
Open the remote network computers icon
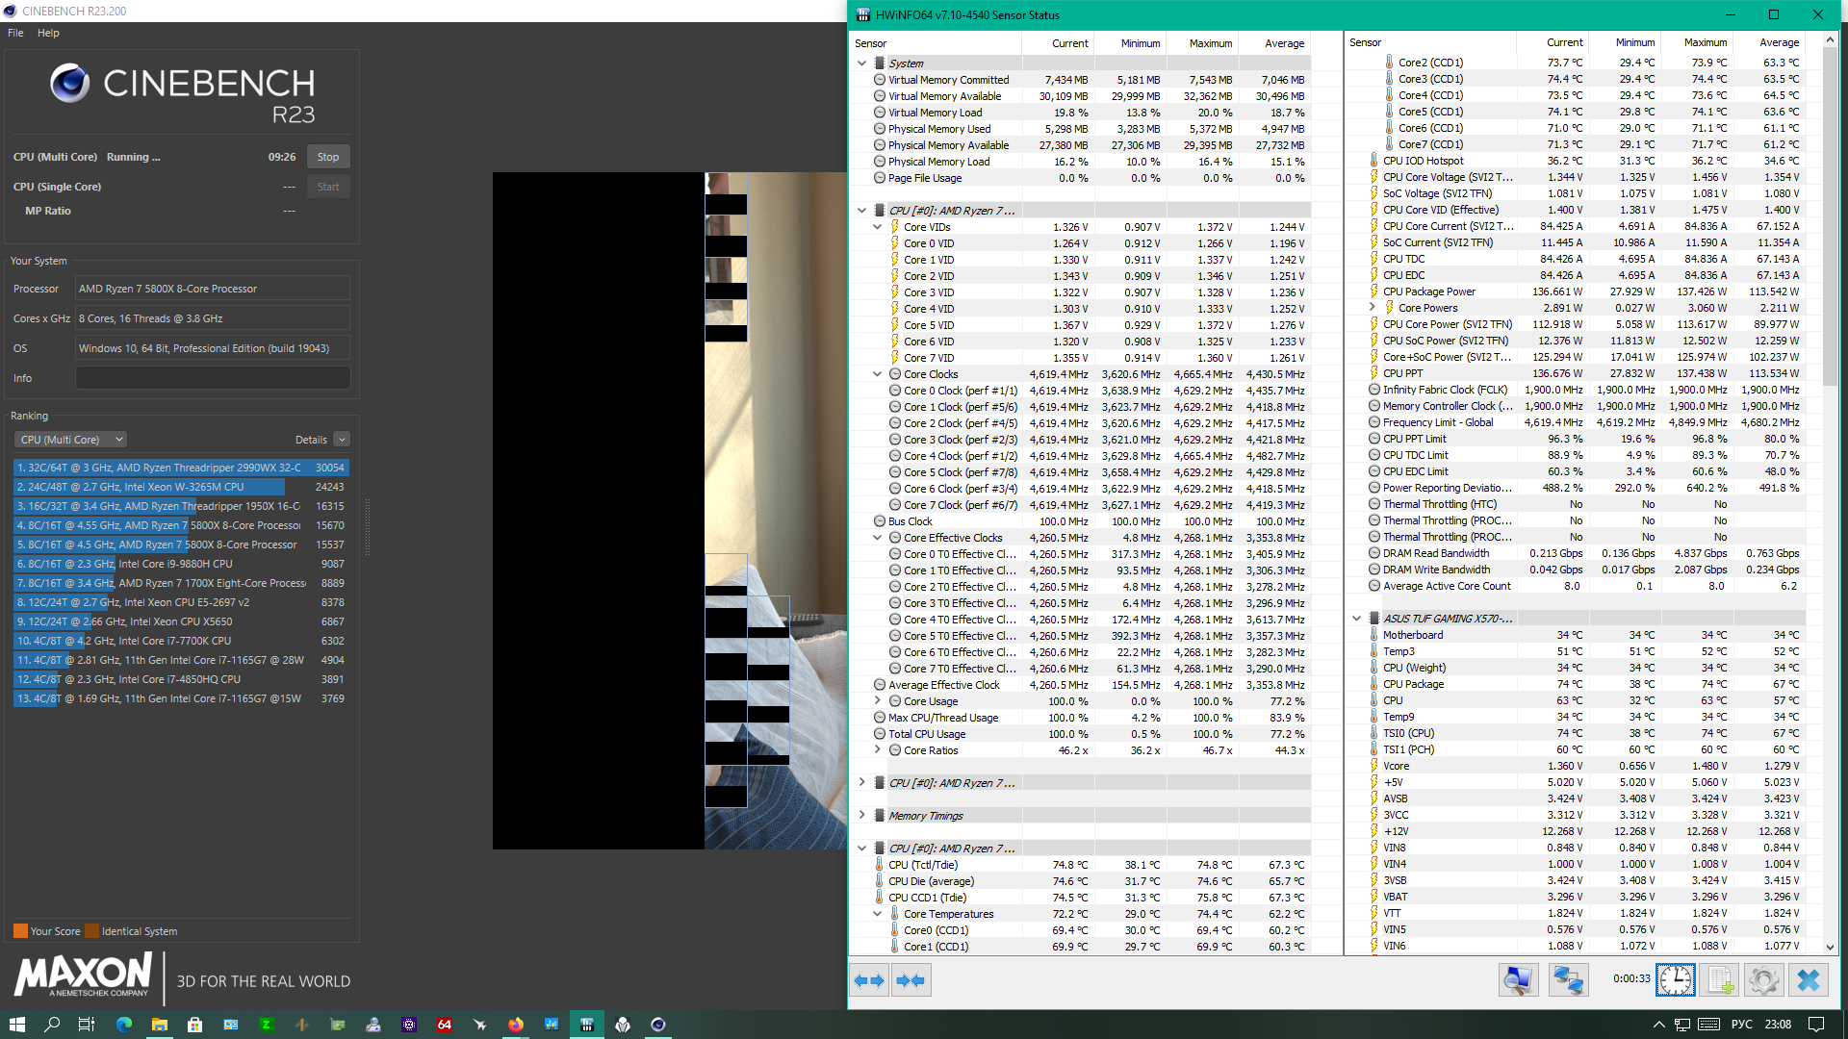click(1568, 980)
